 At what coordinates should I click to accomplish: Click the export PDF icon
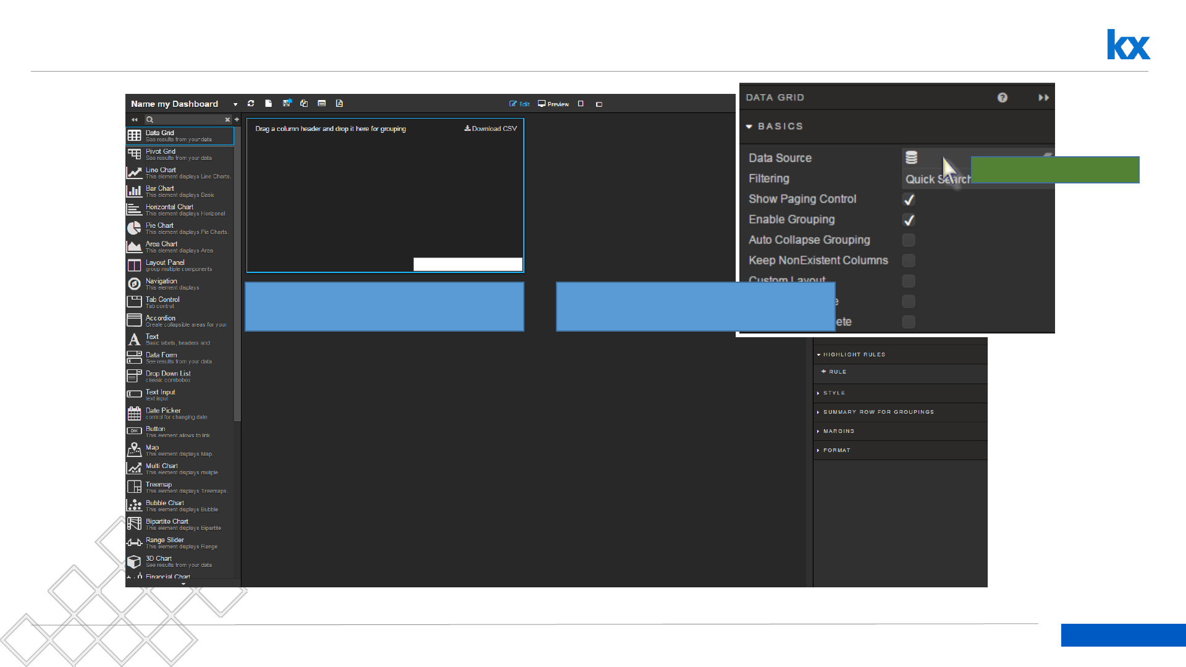339,104
